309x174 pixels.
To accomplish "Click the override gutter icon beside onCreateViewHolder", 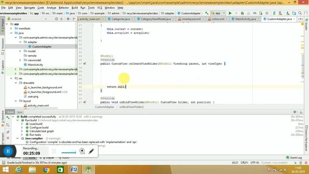I will coord(84,63).
